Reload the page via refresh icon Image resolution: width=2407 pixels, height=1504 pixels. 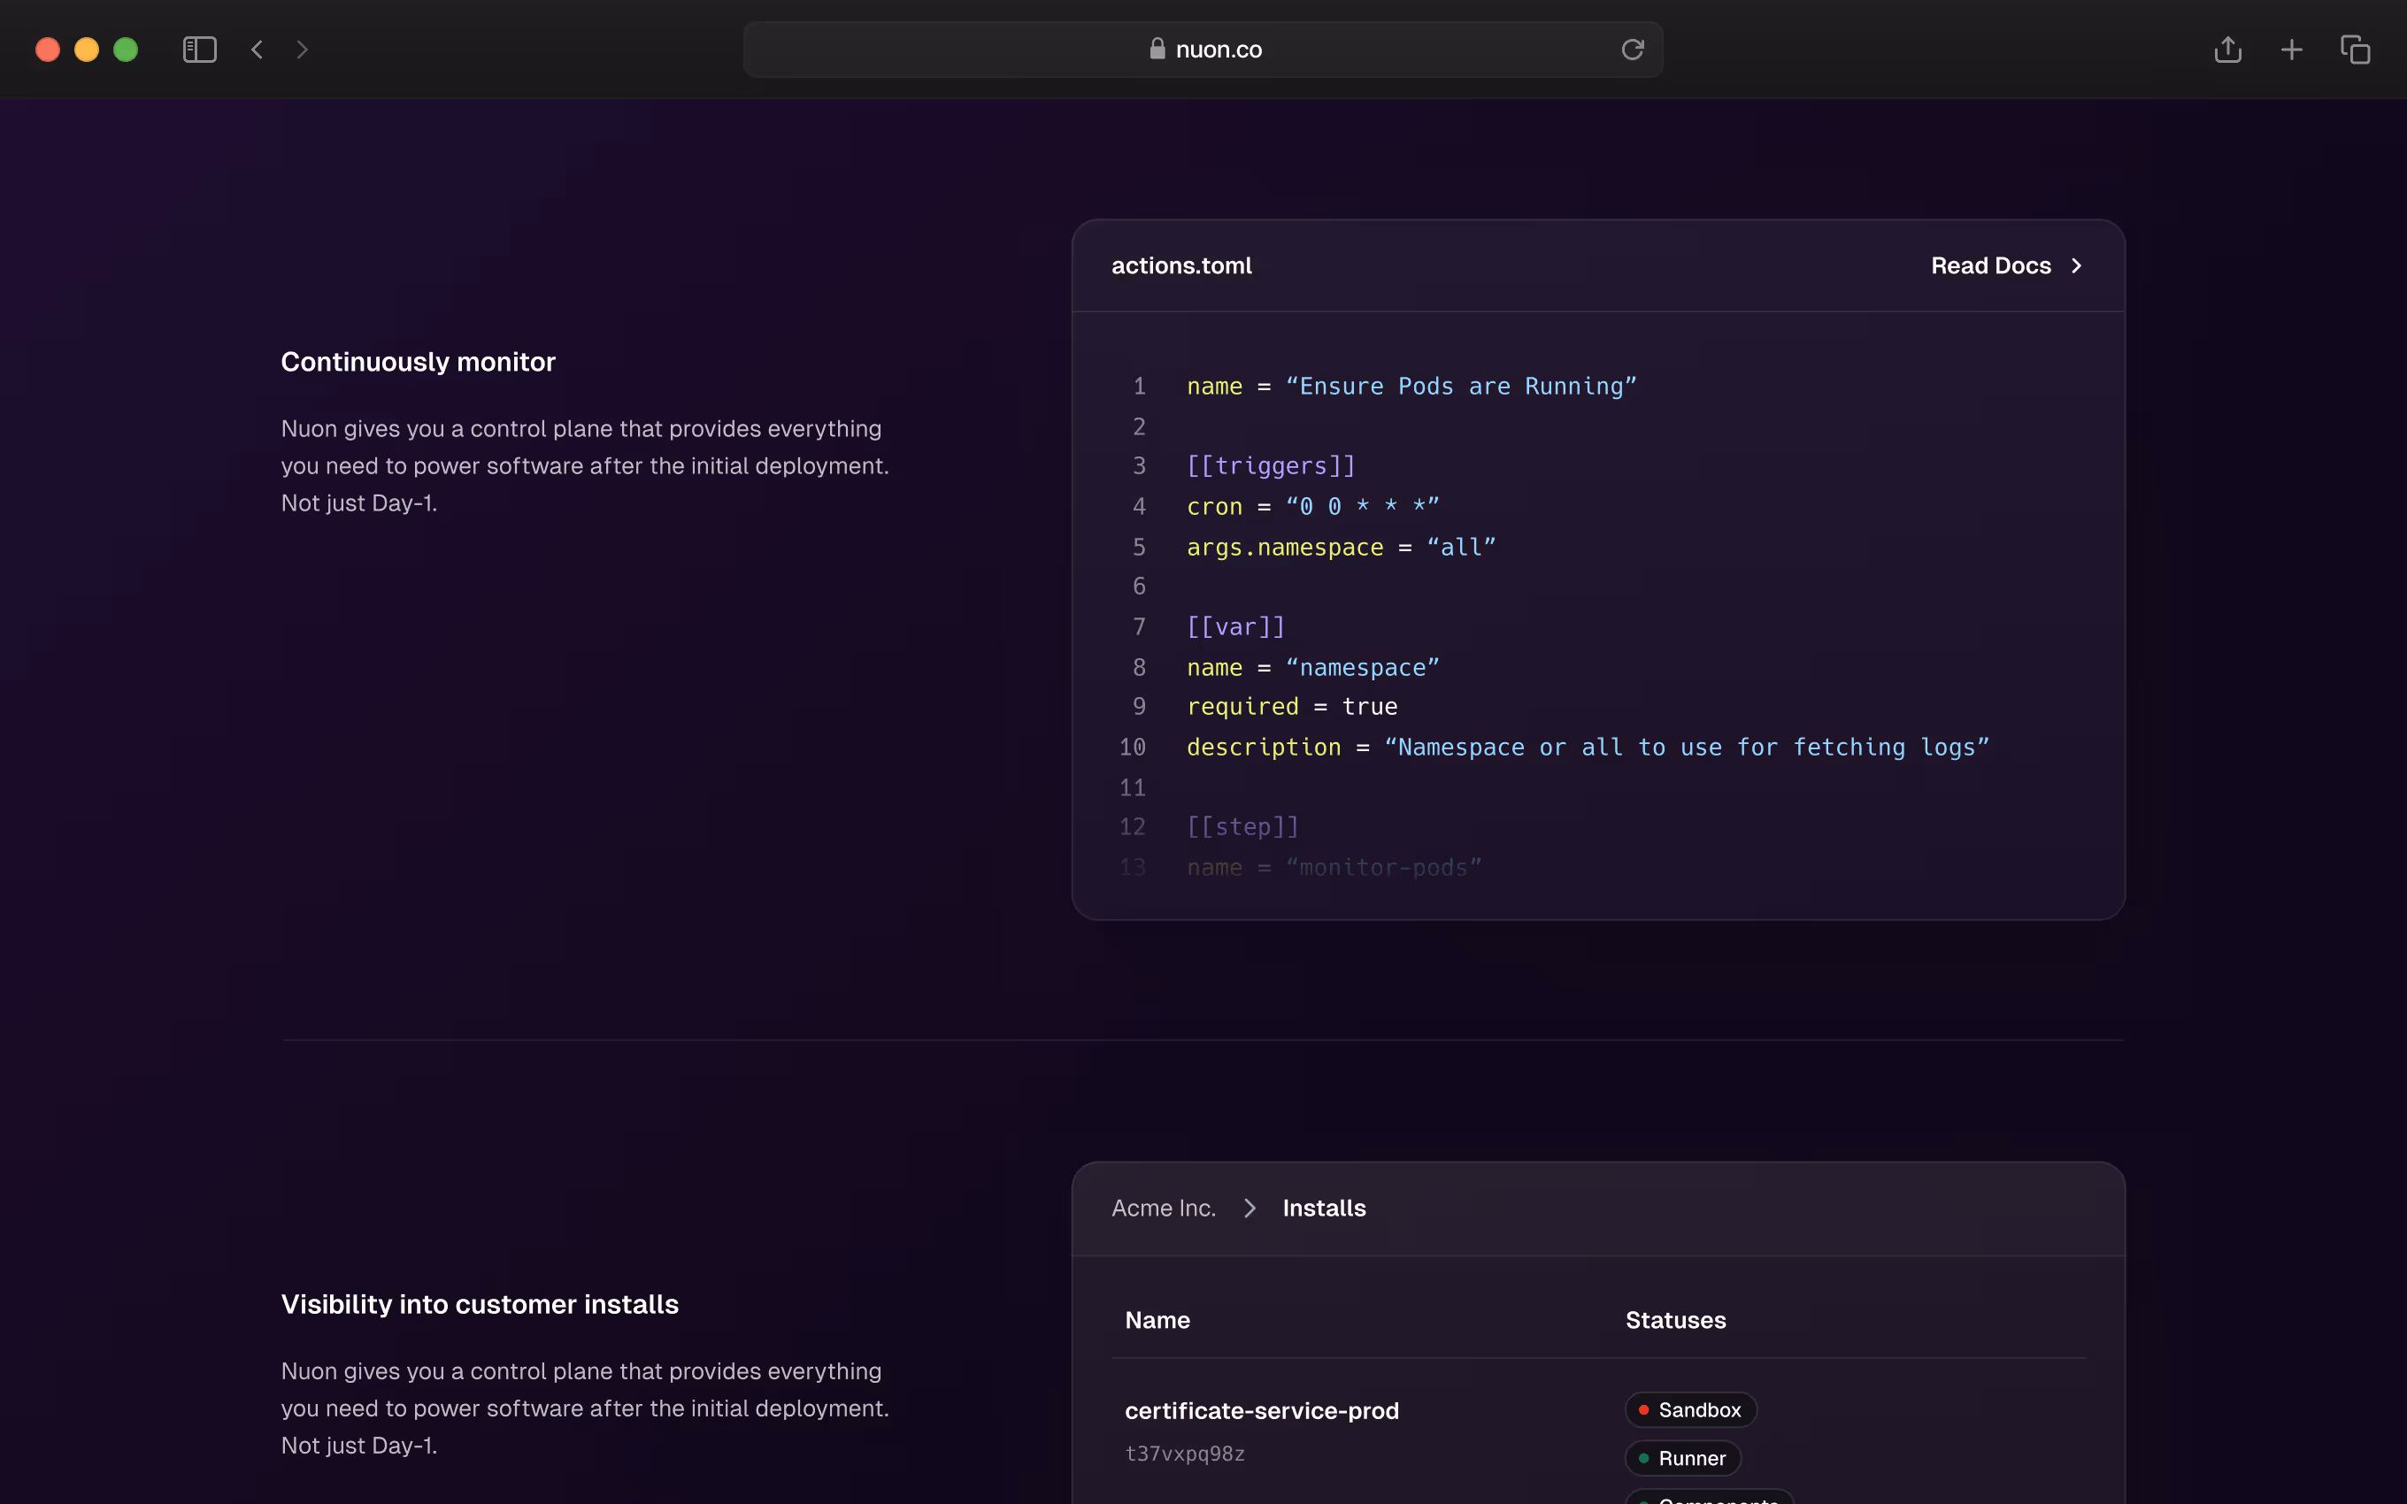point(1632,50)
